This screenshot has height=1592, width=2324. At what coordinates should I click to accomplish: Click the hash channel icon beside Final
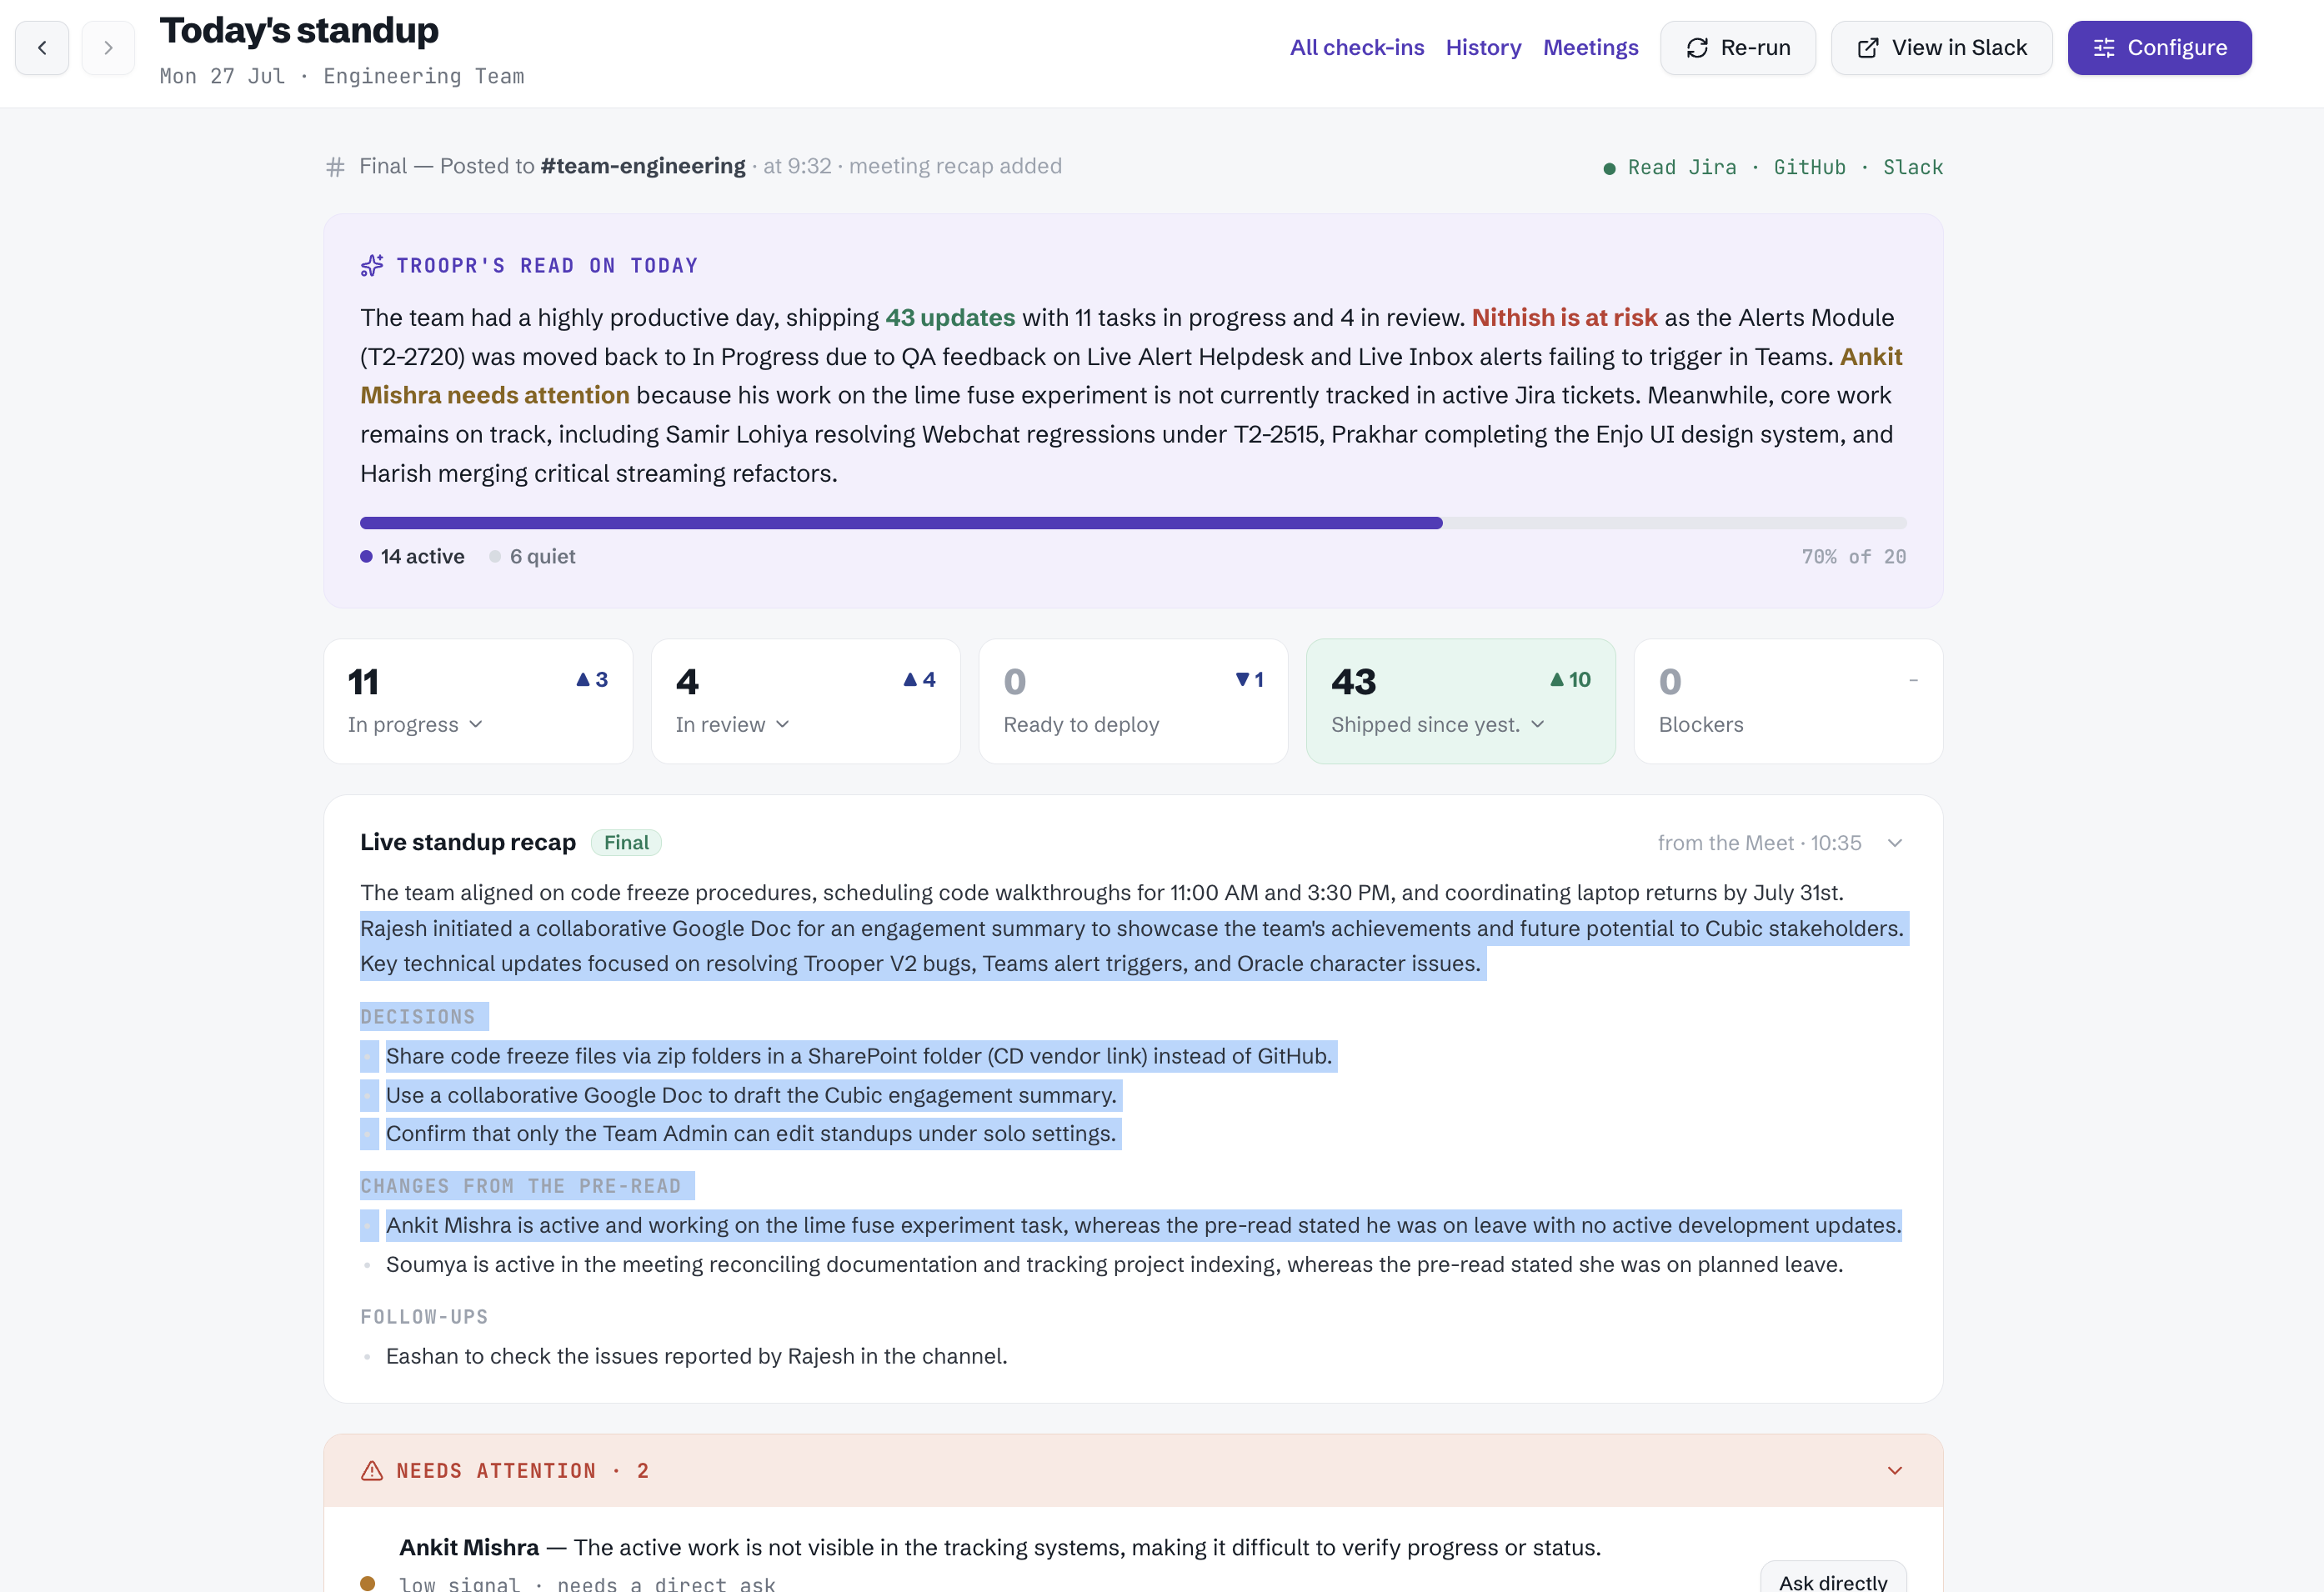[x=335, y=167]
